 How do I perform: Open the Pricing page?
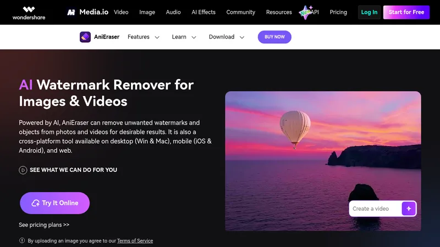click(338, 12)
